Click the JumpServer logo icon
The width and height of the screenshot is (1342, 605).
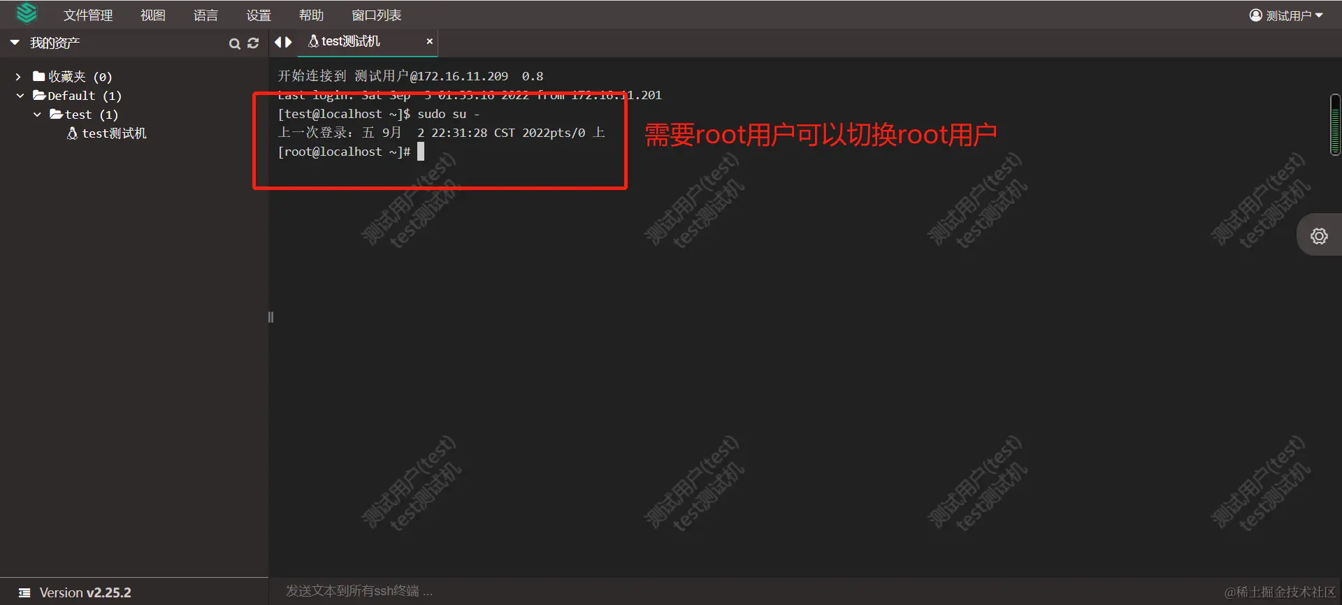(x=27, y=13)
